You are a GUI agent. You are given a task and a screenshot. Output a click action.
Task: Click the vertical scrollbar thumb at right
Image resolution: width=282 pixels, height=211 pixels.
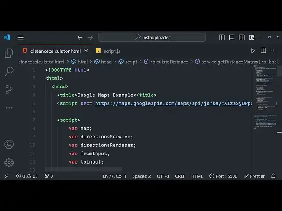click(279, 71)
